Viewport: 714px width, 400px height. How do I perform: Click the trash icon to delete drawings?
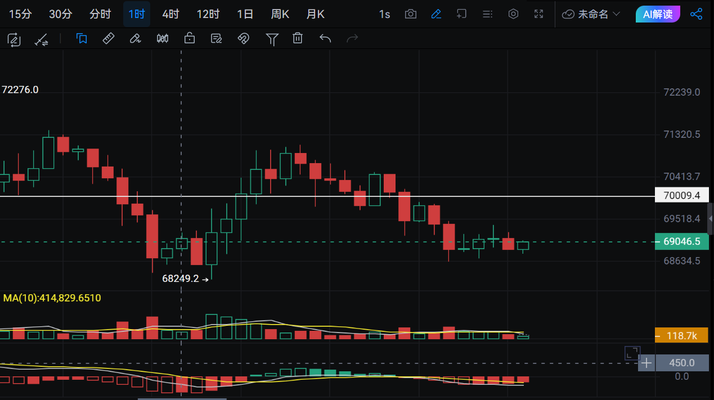[298, 39]
